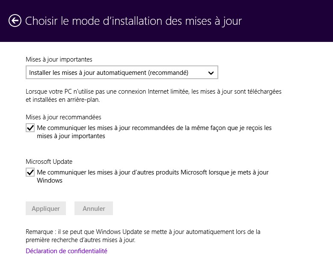This screenshot has height=278, width=333.
Task: Go back using the circled arrow icon
Action: [x=15, y=21]
